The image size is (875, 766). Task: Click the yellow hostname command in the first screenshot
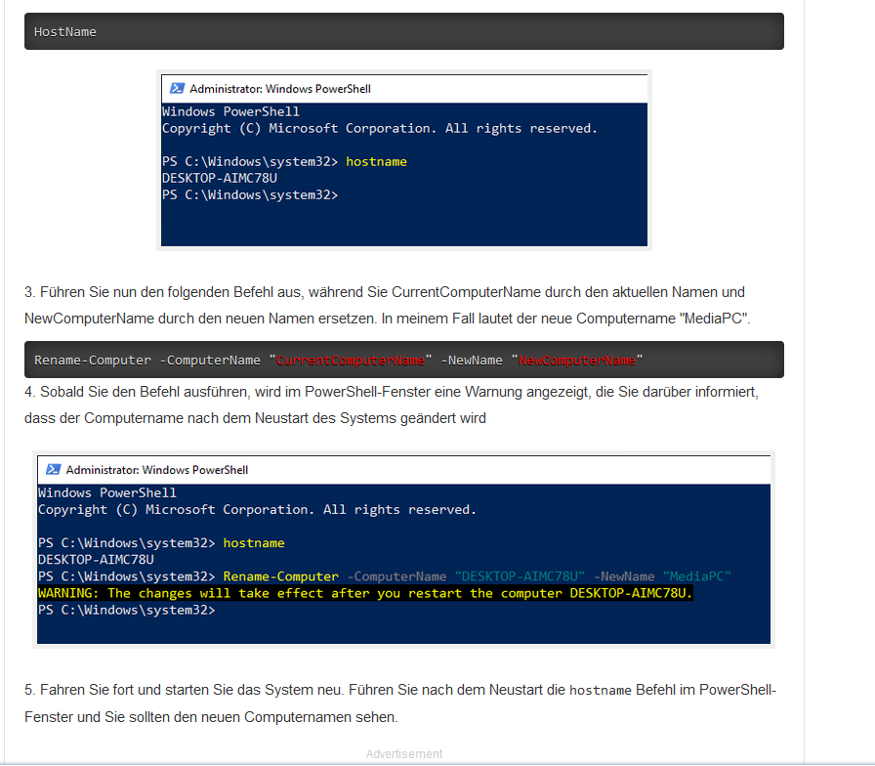click(x=376, y=161)
